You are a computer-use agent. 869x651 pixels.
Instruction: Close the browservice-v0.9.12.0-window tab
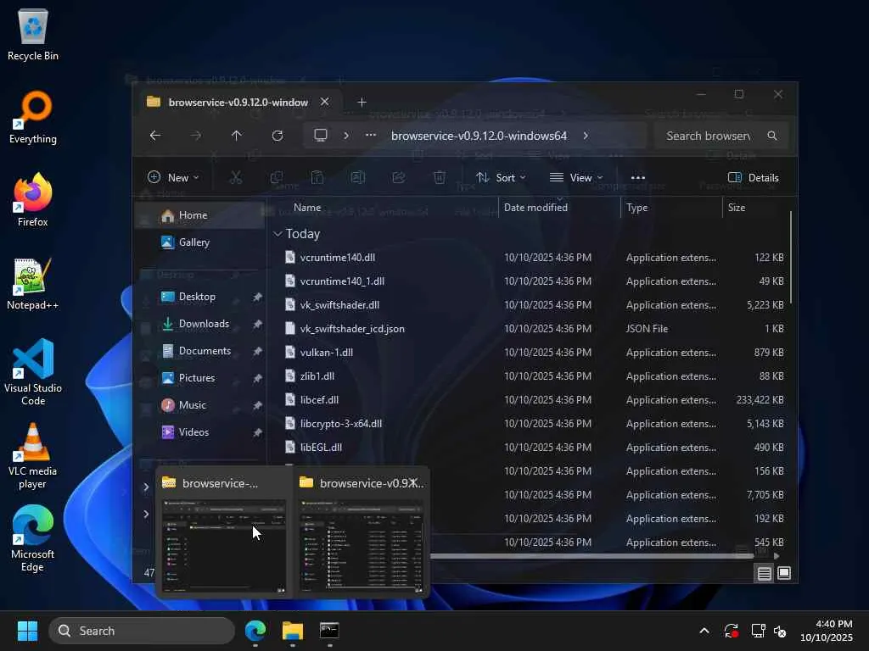325,102
